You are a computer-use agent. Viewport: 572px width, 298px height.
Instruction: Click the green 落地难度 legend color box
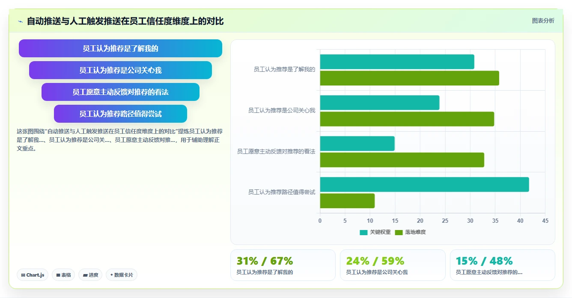(399, 232)
